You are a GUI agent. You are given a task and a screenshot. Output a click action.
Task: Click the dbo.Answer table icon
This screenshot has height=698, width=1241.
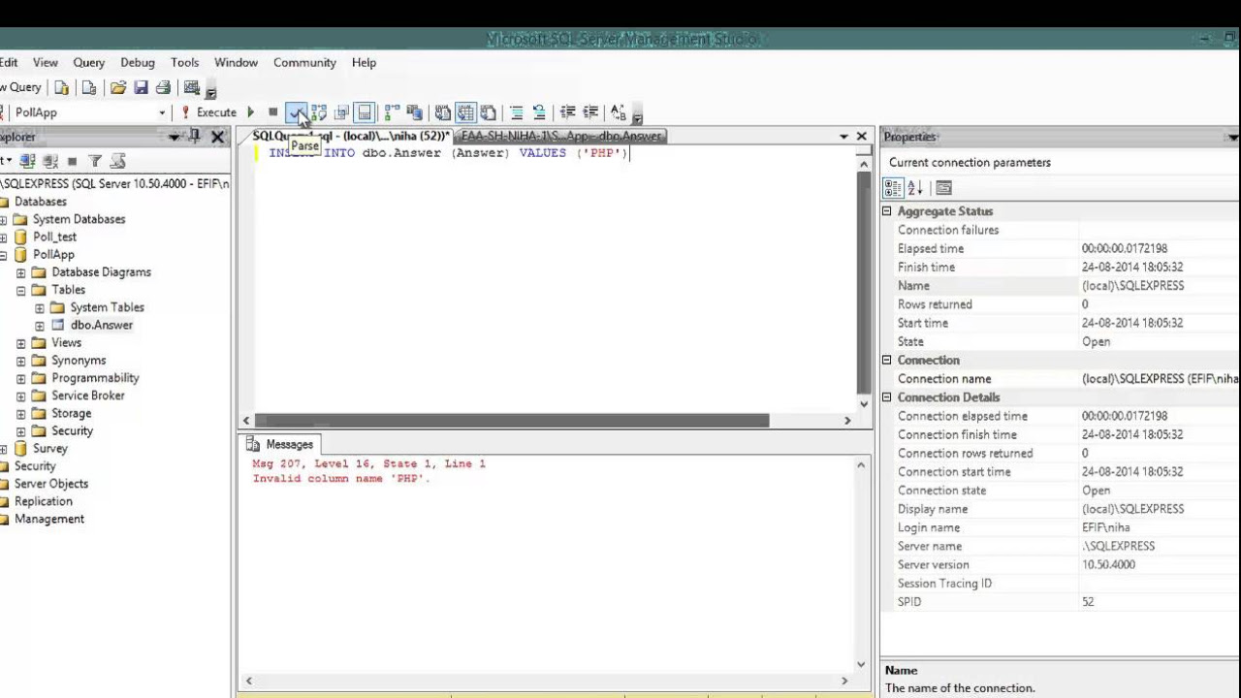tap(58, 325)
